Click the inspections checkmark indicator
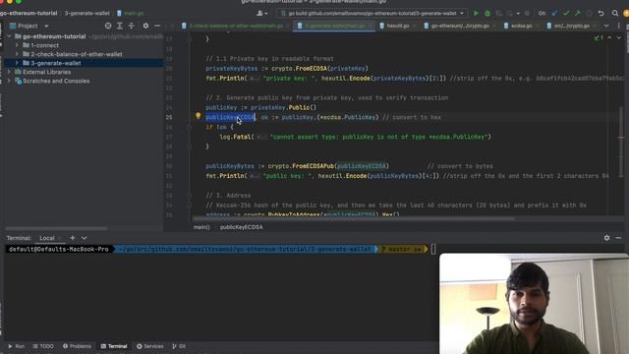The height and width of the screenshot is (354, 629). coord(599,37)
